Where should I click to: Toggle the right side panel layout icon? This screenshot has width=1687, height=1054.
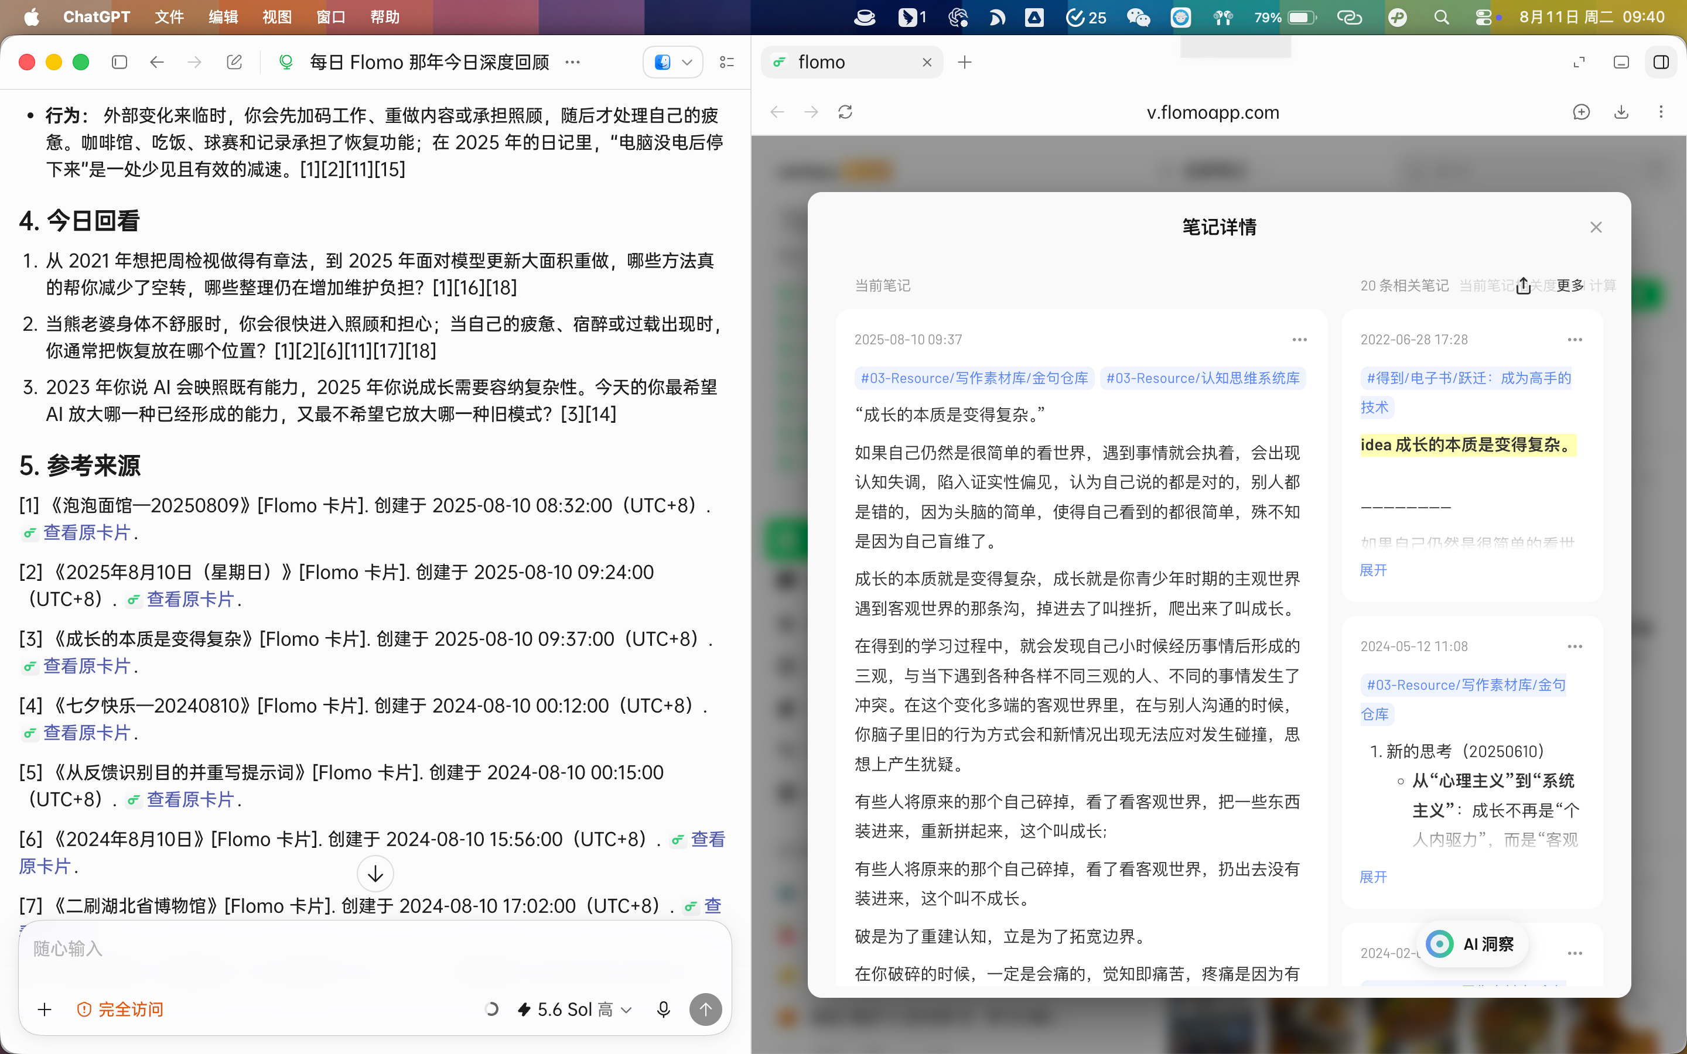pos(1661,62)
